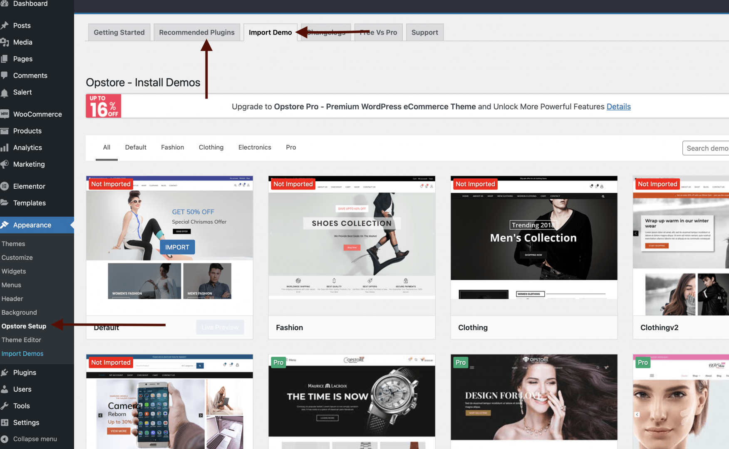Click the Tools wrench icon

coord(5,405)
